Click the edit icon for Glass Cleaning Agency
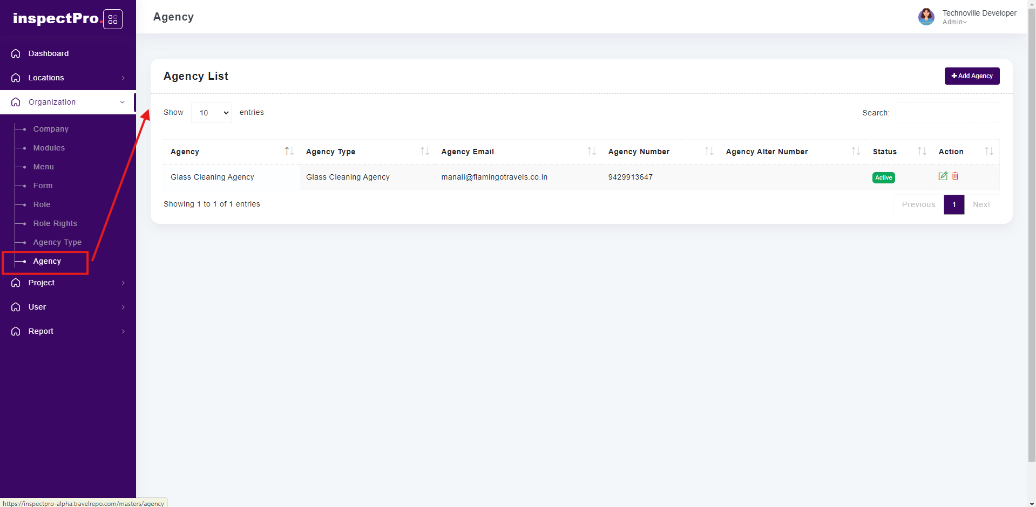This screenshot has width=1036, height=507. click(943, 176)
